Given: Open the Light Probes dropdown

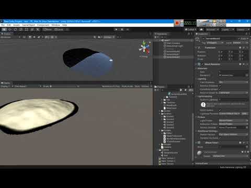Looking at the screenshot, I should [233, 121].
